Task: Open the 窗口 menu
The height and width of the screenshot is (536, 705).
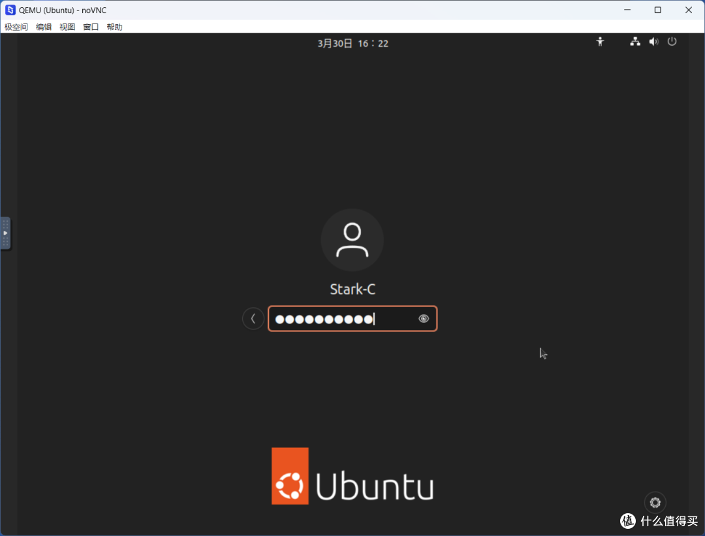Action: tap(91, 27)
